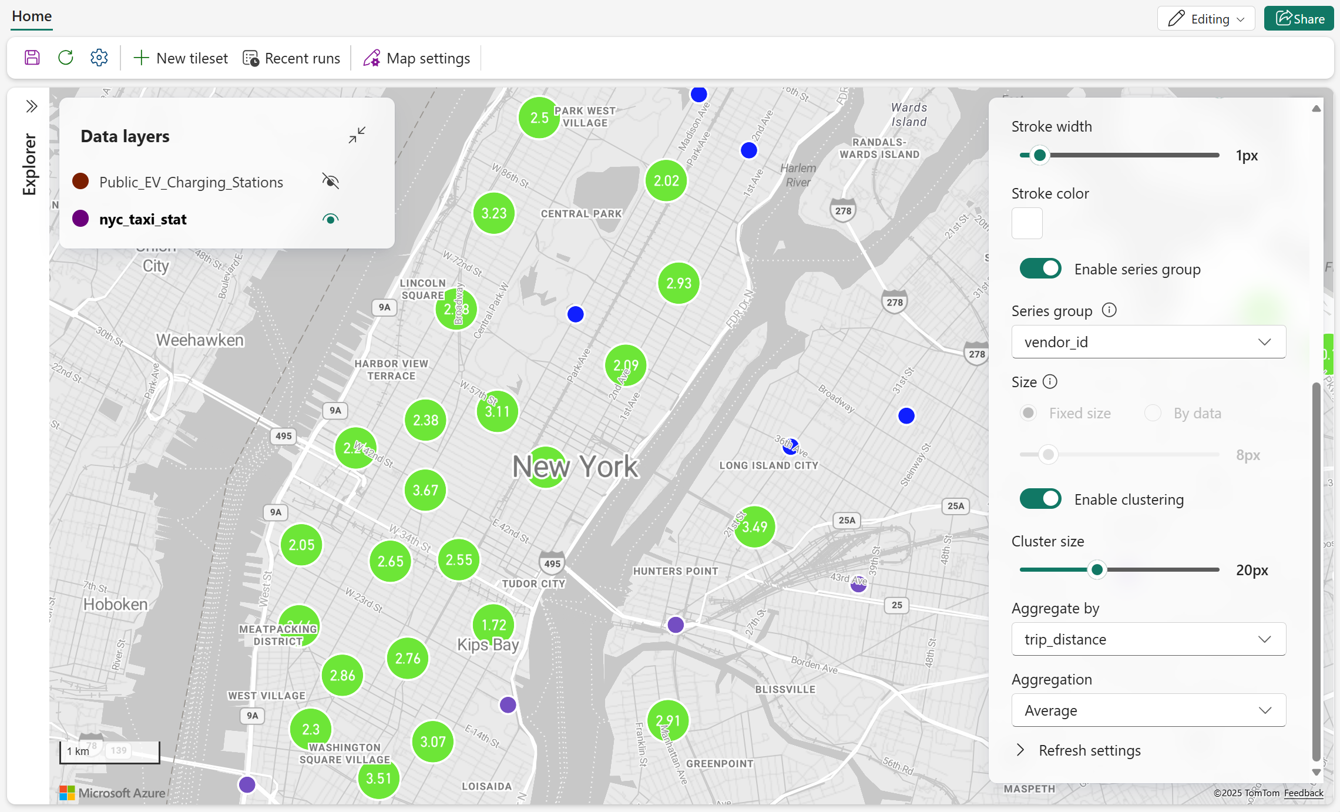Click the save icon in toolbar
The width and height of the screenshot is (1340, 812).
tap(32, 58)
